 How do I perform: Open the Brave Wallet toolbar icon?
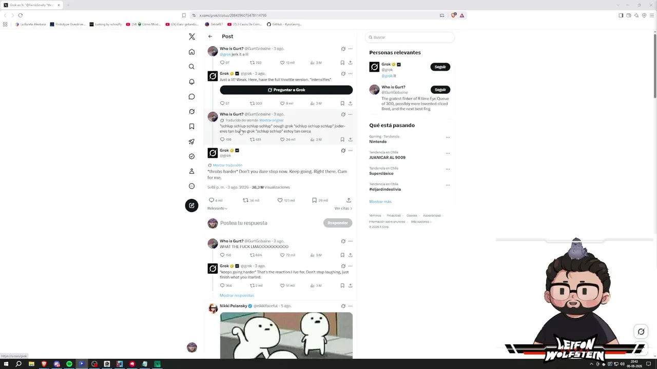(x=629, y=15)
